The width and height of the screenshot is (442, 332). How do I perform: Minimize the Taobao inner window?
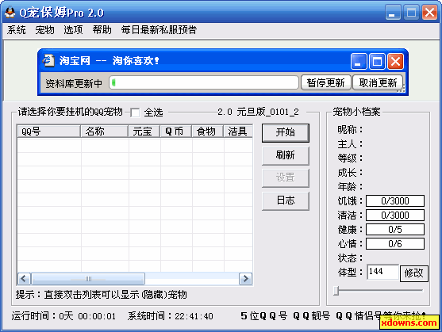(x=359, y=61)
